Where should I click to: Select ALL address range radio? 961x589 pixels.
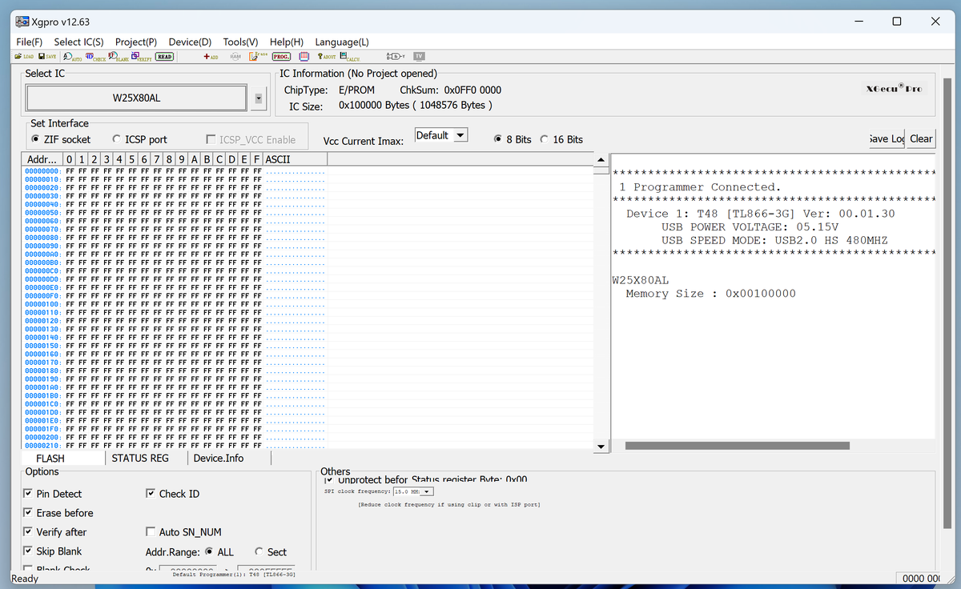tap(210, 551)
